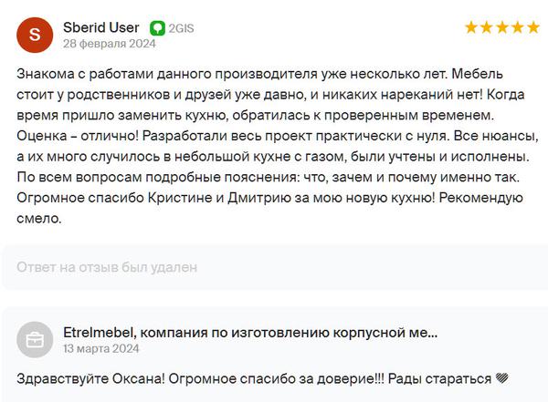Click the review date '28 февраля 2024'
The image size is (548, 402).
click(109, 43)
